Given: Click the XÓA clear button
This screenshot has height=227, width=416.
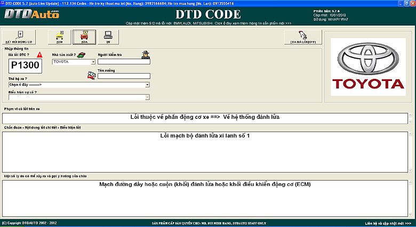Looking at the screenshot, I should 84,37.
